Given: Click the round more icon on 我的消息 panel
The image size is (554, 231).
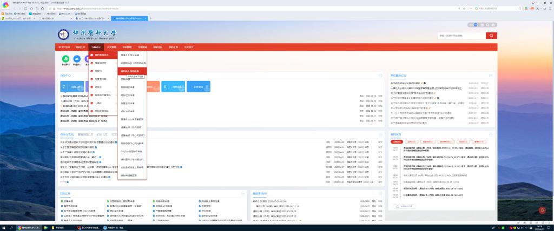Looking at the screenshot, I should pos(490,134).
